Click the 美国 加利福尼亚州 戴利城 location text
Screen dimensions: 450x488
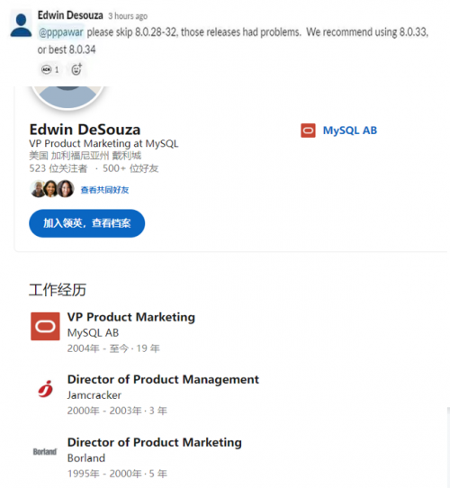pyautogui.click(x=85, y=156)
